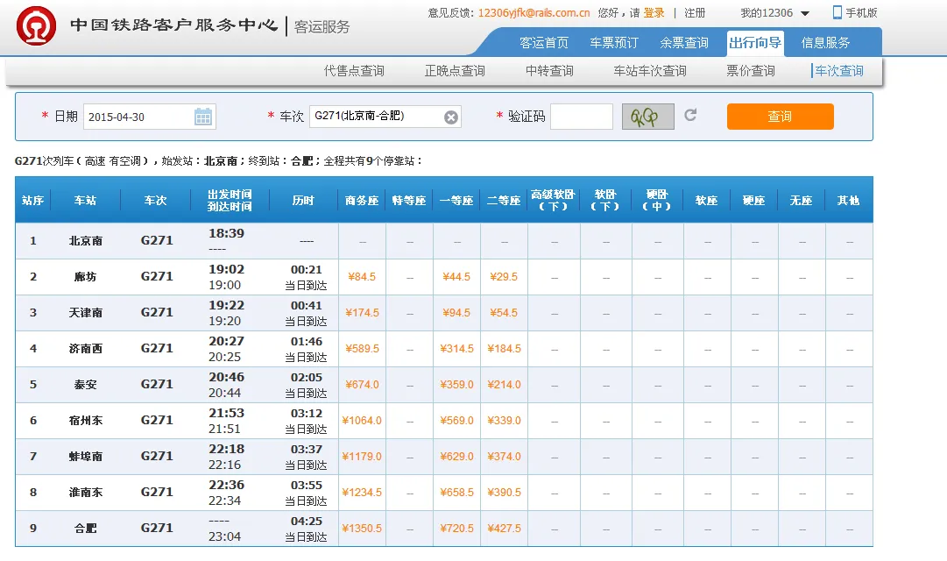Click station name 廊坊
This screenshot has height=561, width=947.
point(85,276)
